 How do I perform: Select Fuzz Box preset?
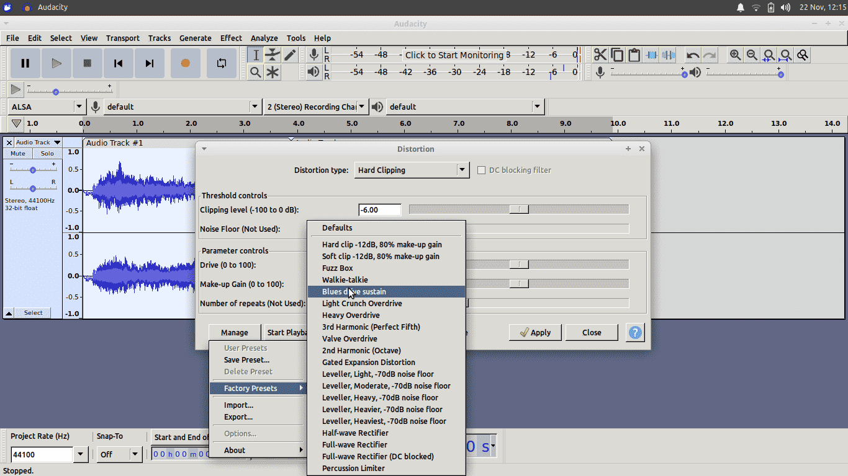[x=386, y=268]
